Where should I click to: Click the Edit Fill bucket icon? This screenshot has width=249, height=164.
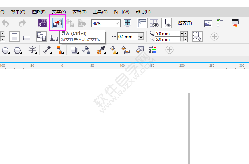(140, 50)
